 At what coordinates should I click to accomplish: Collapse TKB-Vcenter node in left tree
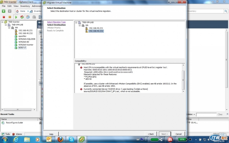[x=2, y=22]
